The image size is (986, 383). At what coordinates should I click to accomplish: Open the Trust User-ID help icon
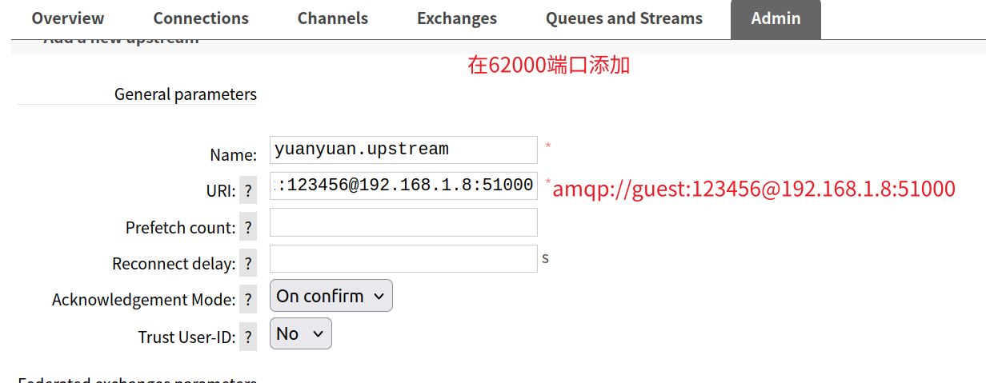pos(248,337)
